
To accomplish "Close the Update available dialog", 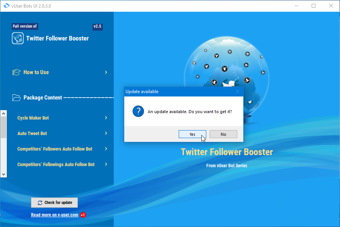I will pos(238,92).
